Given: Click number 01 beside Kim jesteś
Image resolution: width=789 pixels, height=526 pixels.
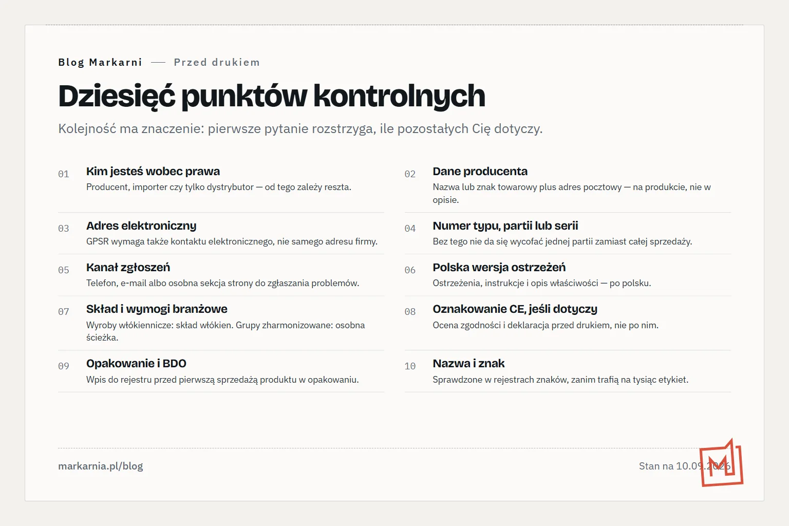Looking at the screenshot, I should pos(64,174).
